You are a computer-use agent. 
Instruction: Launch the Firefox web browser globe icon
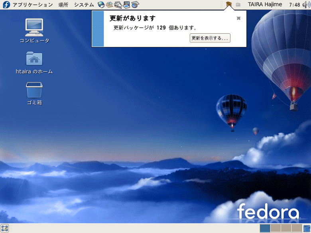pyautogui.click(x=101, y=5)
